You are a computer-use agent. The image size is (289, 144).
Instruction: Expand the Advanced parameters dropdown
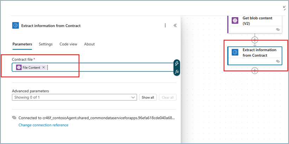tap(74, 97)
